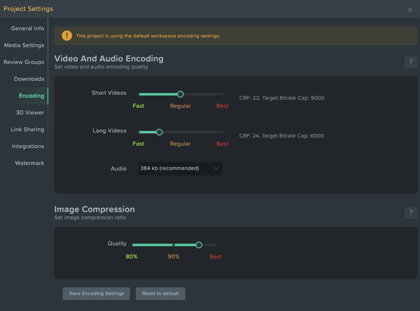The width and height of the screenshot is (420, 311).
Task: Open help for Video And Audio Encoding
Action: point(411,62)
